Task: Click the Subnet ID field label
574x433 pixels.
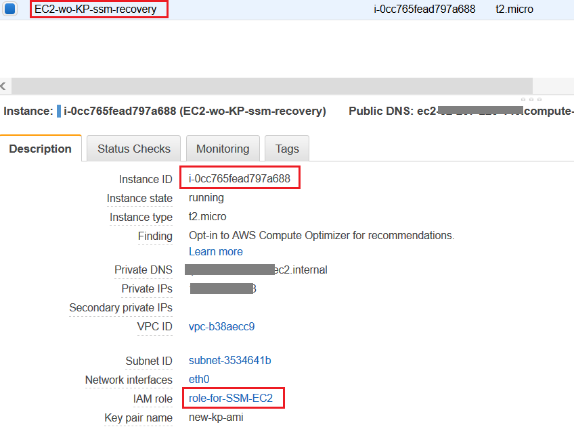Action: click(149, 361)
